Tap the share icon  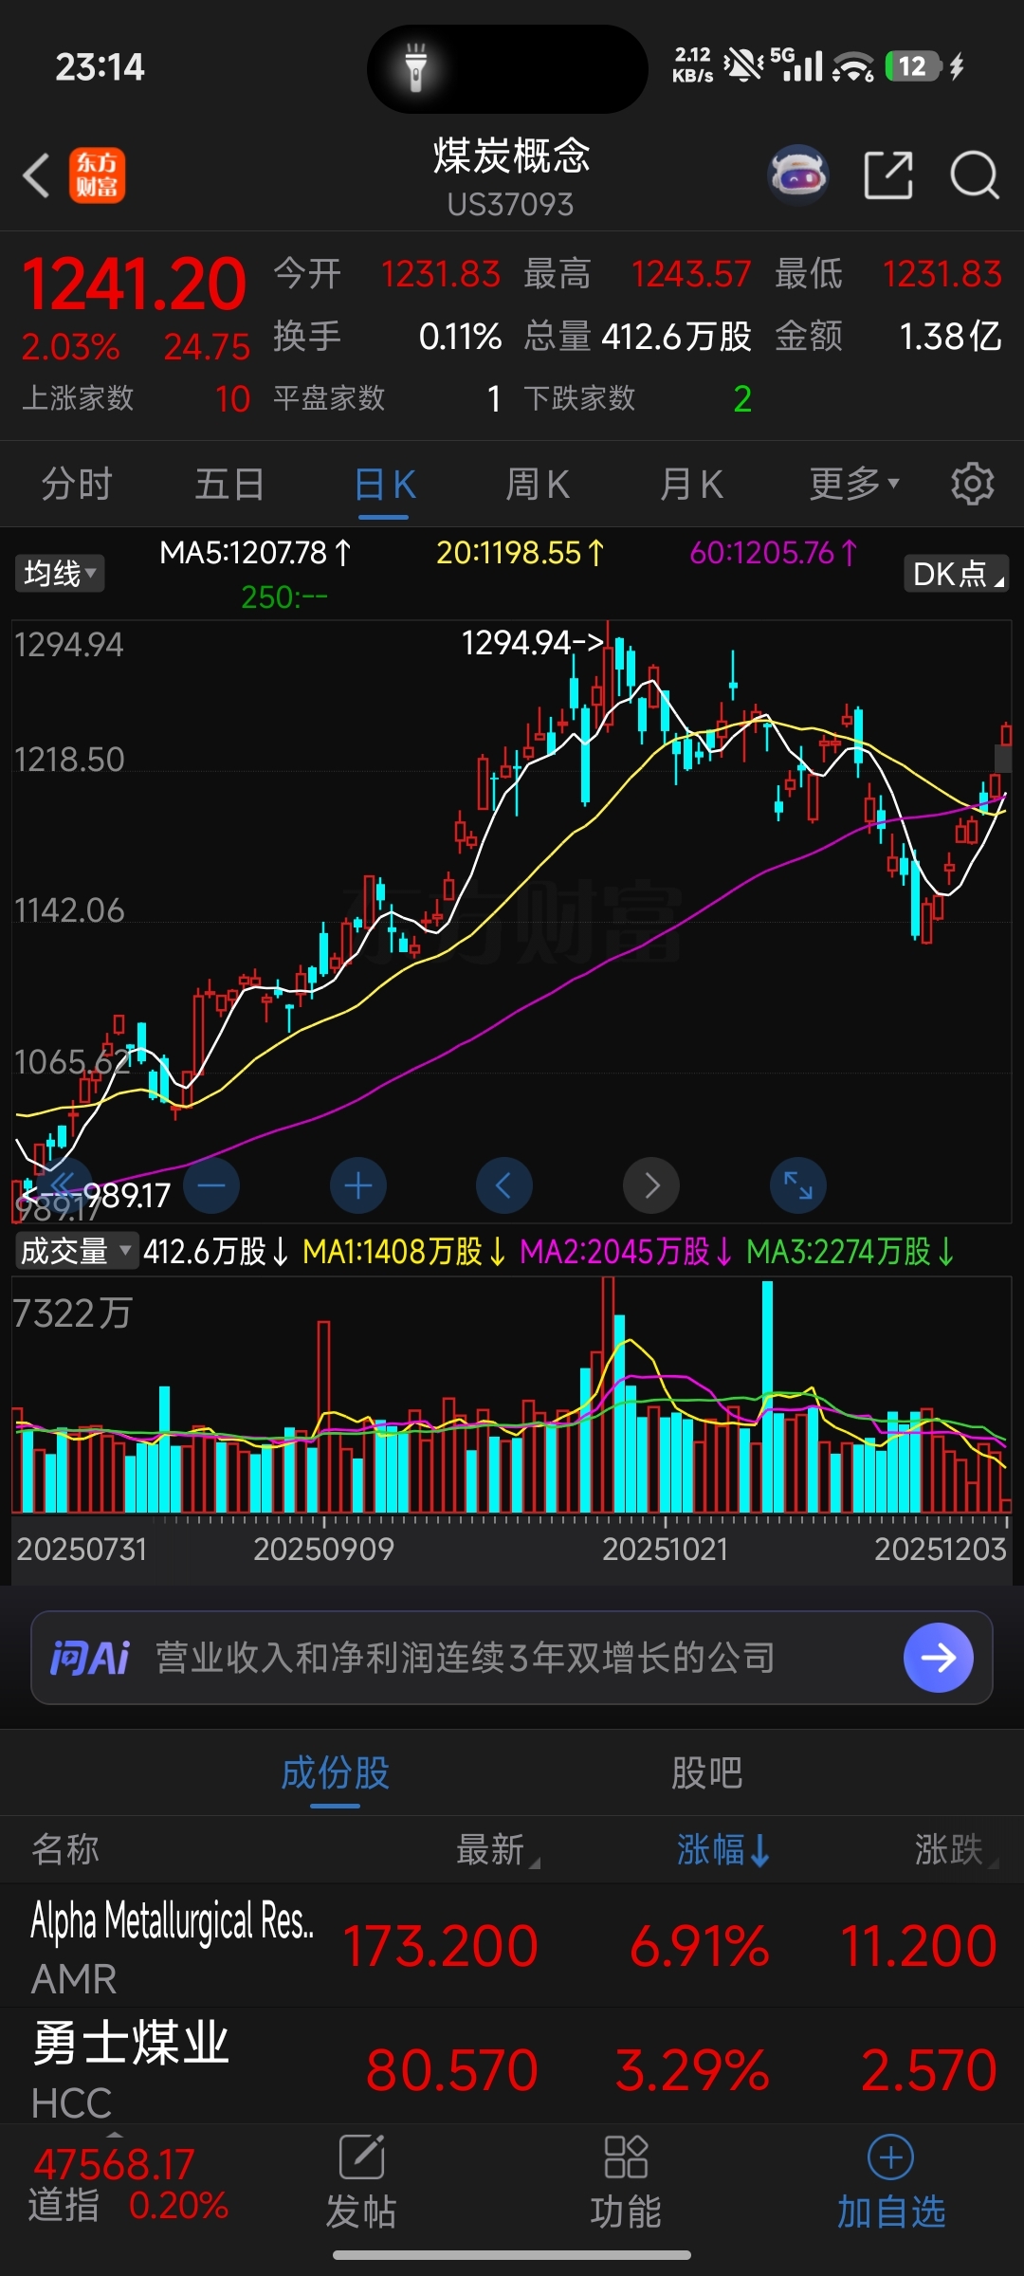click(x=888, y=175)
